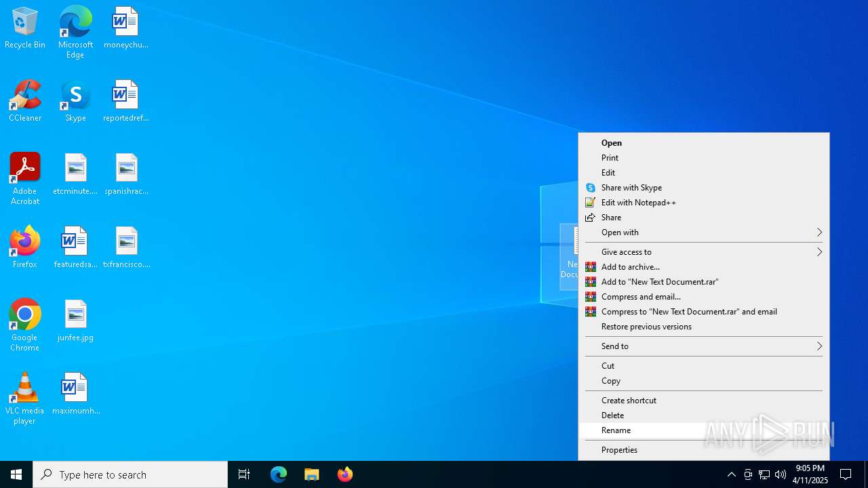Select the VLC media player shortcut
Screen dimensions: 868x488
click(x=25, y=399)
